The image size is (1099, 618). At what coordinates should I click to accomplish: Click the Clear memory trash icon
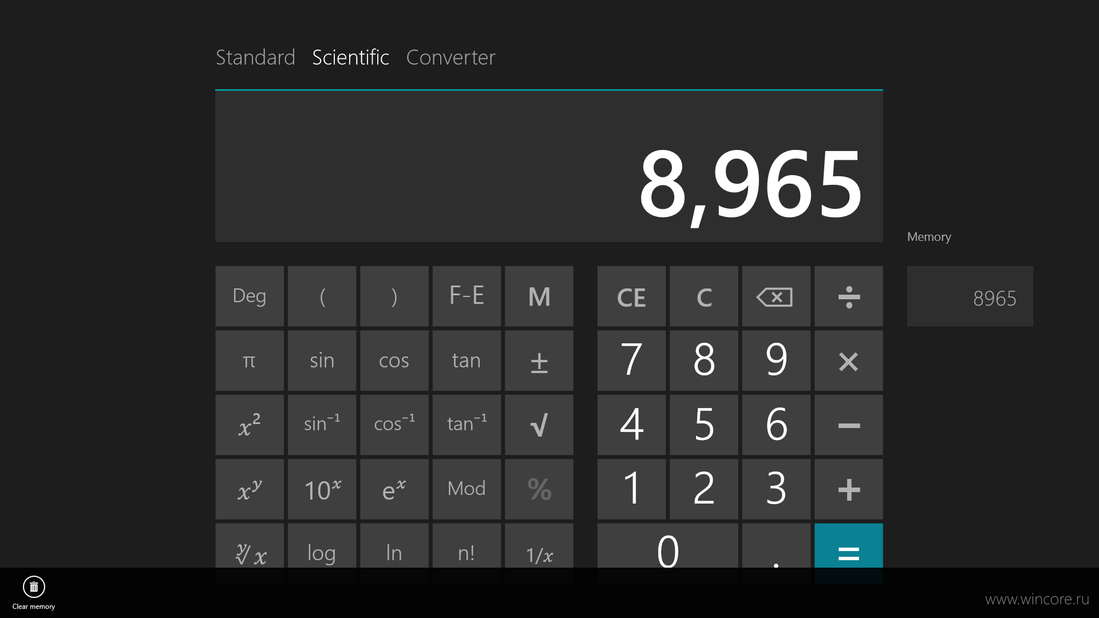34,587
